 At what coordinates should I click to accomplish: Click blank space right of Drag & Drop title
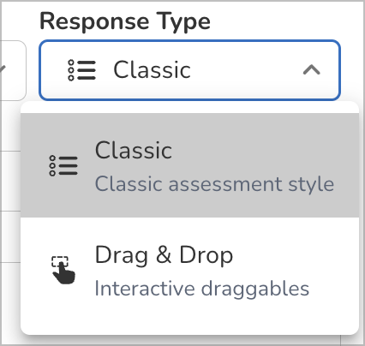[x=294, y=255]
